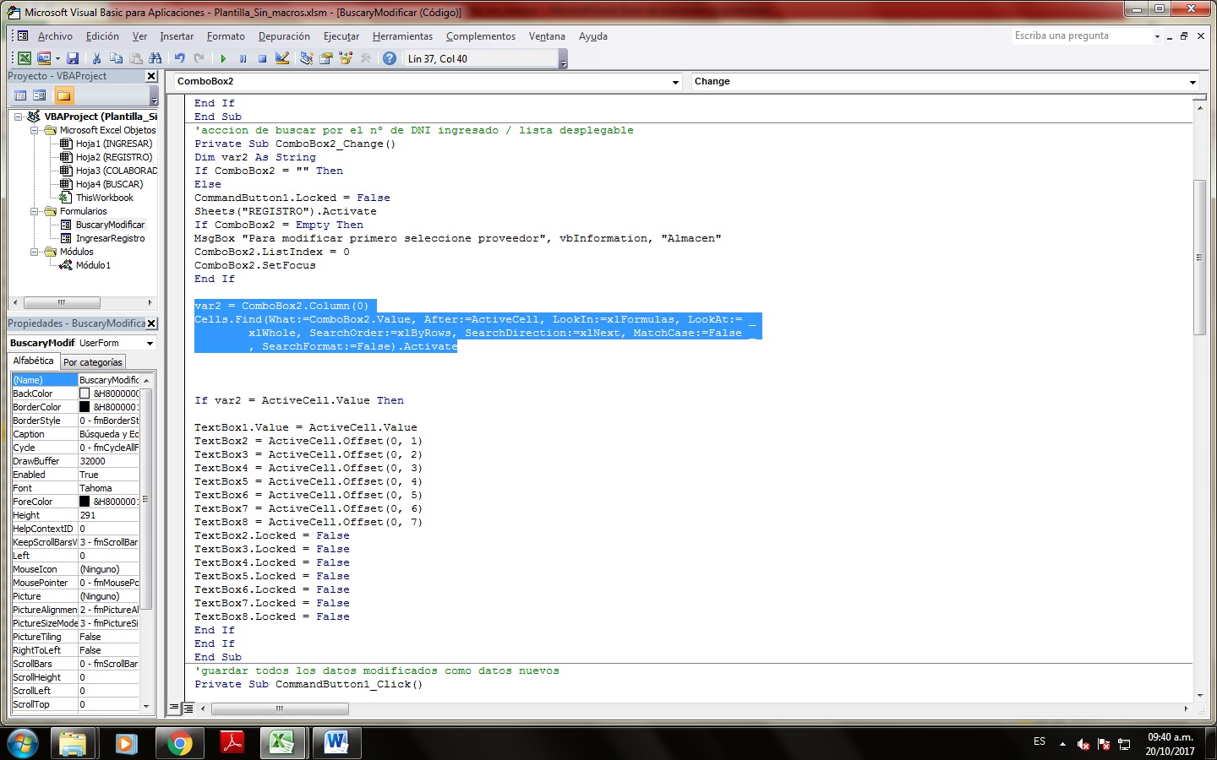This screenshot has height=760, width=1217.
Task: Click the Copy toolbar icon
Action: click(x=116, y=58)
